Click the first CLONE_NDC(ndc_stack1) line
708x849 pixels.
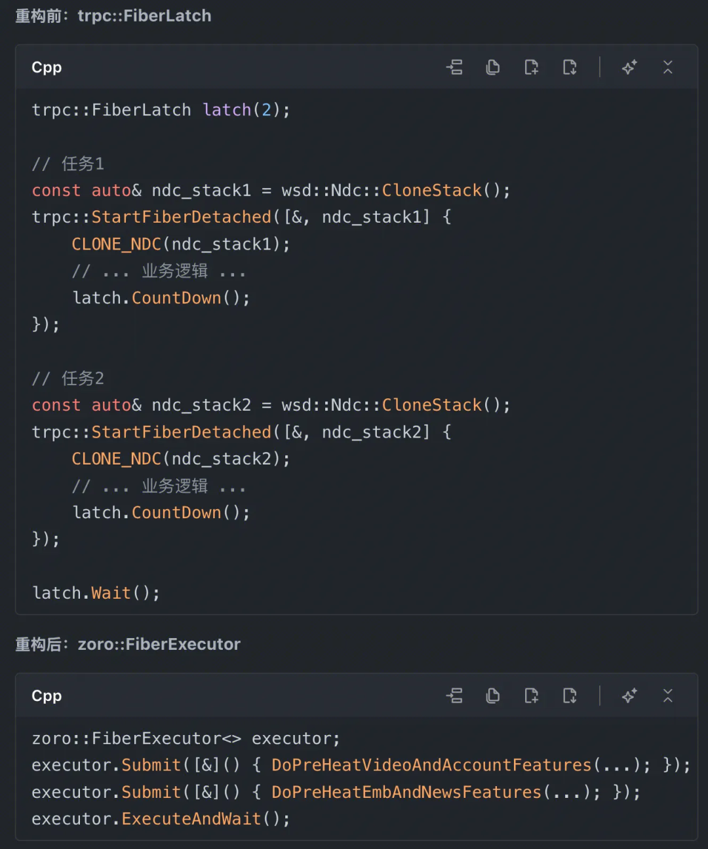181,244
